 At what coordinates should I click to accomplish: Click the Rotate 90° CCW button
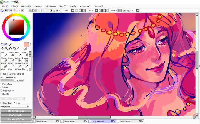click(x=16, y=119)
